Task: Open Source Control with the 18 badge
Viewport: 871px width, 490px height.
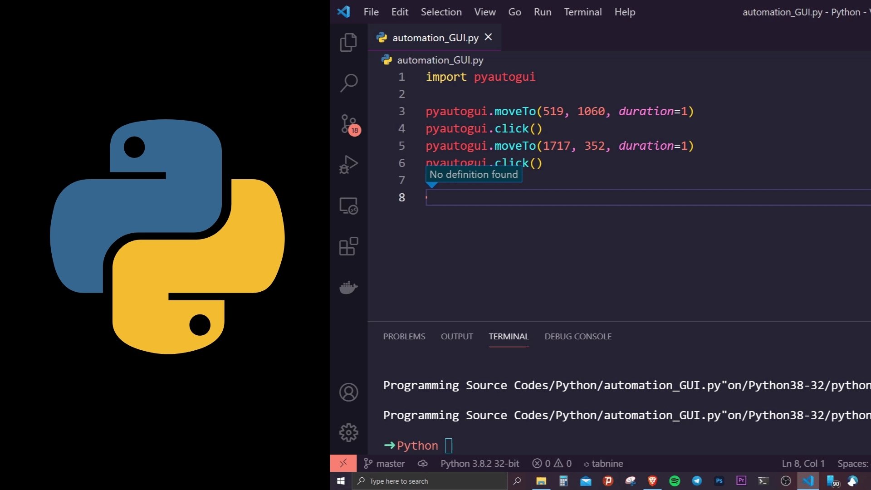Action: [348, 124]
